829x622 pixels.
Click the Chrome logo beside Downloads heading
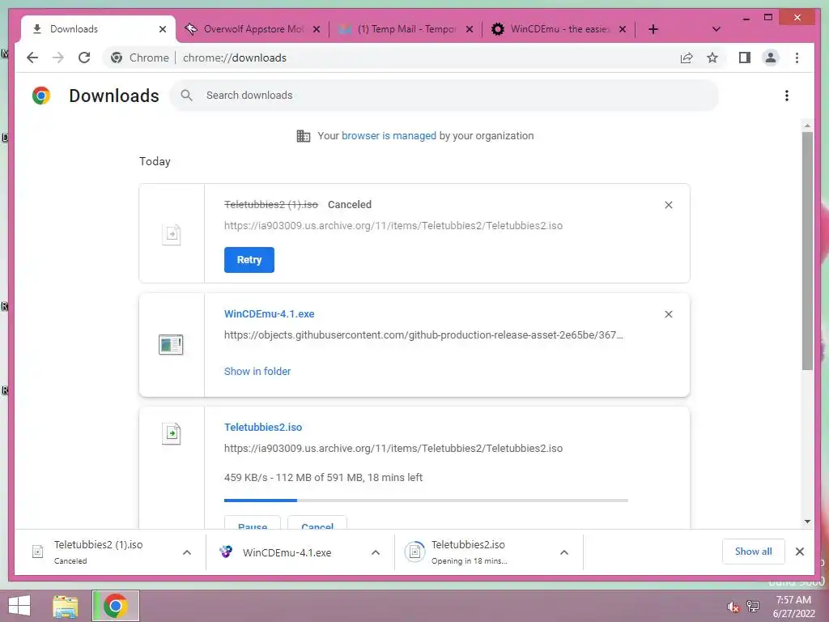point(41,96)
